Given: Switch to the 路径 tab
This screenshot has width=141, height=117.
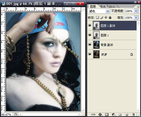Looking at the screenshot, I should click(x=112, y=6).
